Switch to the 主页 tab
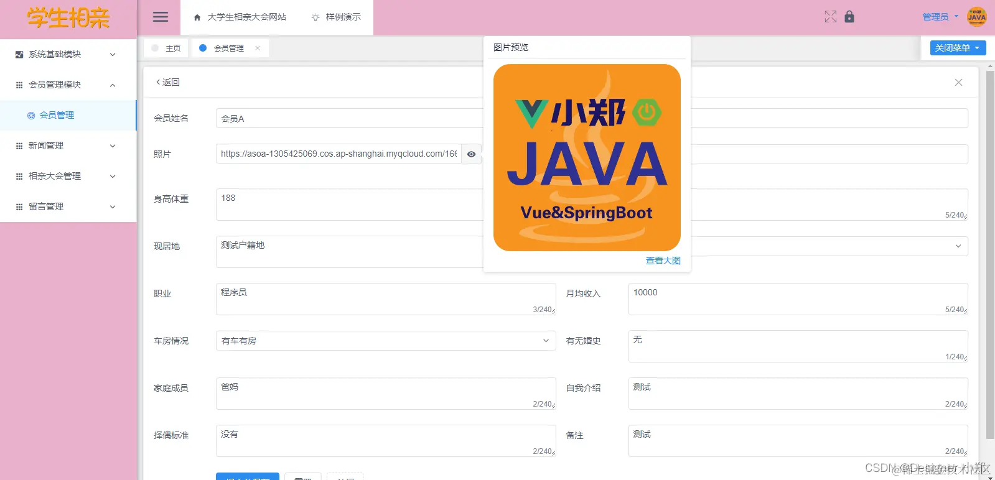 pos(166,48)
